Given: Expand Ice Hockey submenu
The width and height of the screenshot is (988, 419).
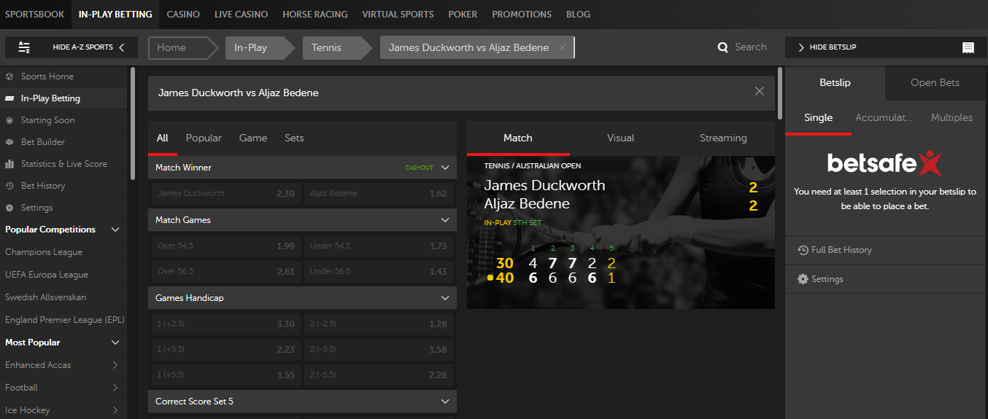Looking at the screenshot, I should pyautogui.click(x=115, y=410).
